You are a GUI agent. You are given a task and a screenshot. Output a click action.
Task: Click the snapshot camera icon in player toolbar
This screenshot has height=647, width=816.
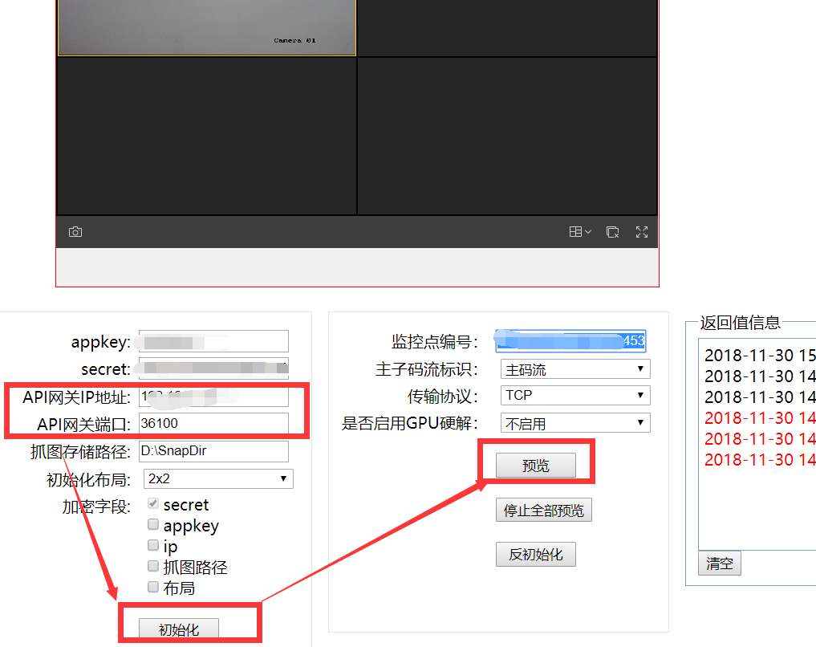point(75,232)
